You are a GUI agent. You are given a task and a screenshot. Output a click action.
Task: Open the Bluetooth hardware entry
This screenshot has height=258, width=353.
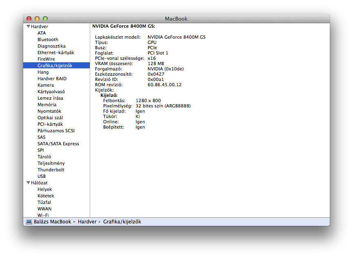[48, 39]
